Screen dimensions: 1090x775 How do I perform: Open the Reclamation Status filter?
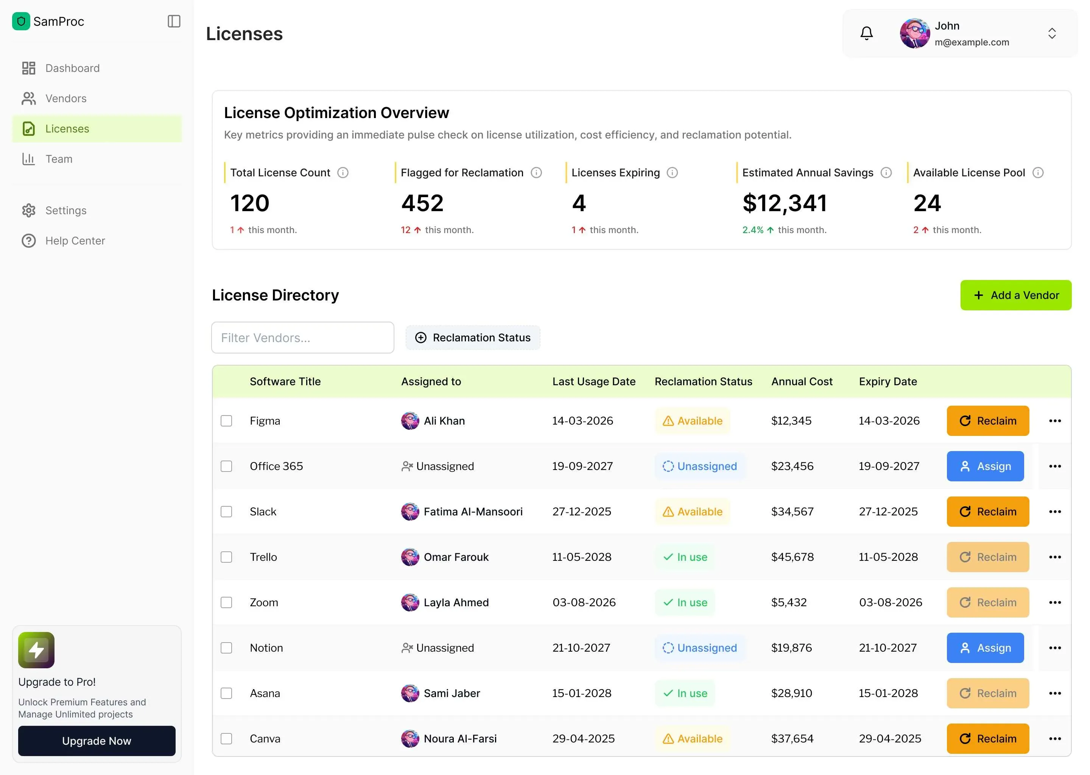click(472, 338)
